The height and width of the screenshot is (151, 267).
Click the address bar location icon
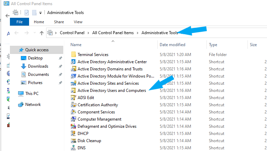50,32
